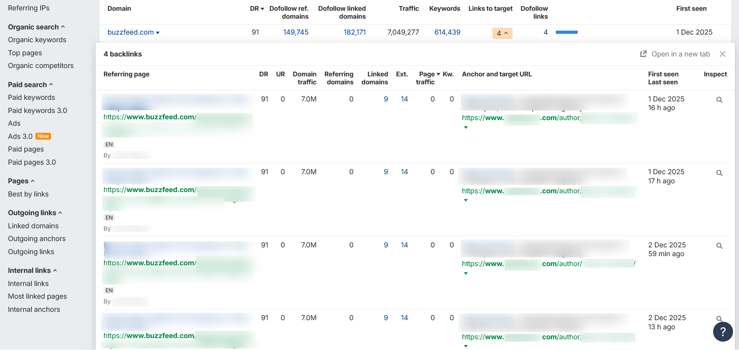Screen dimensions: 739x350
Task: Click '2 Dec 2025' in 59 min ago row
Action: (667, 245)
